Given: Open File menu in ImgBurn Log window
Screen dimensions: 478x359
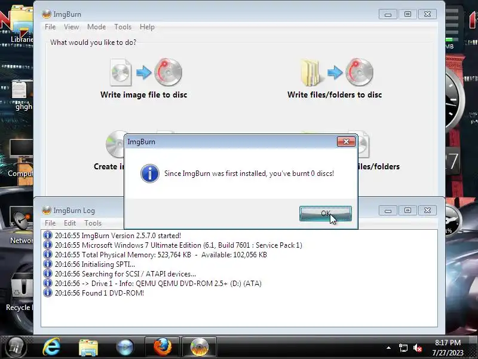Looking at the screenshot, I should tap(50, 223).
